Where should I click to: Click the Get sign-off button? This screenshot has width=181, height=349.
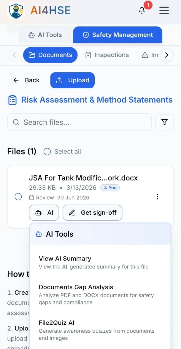(93, 213)
